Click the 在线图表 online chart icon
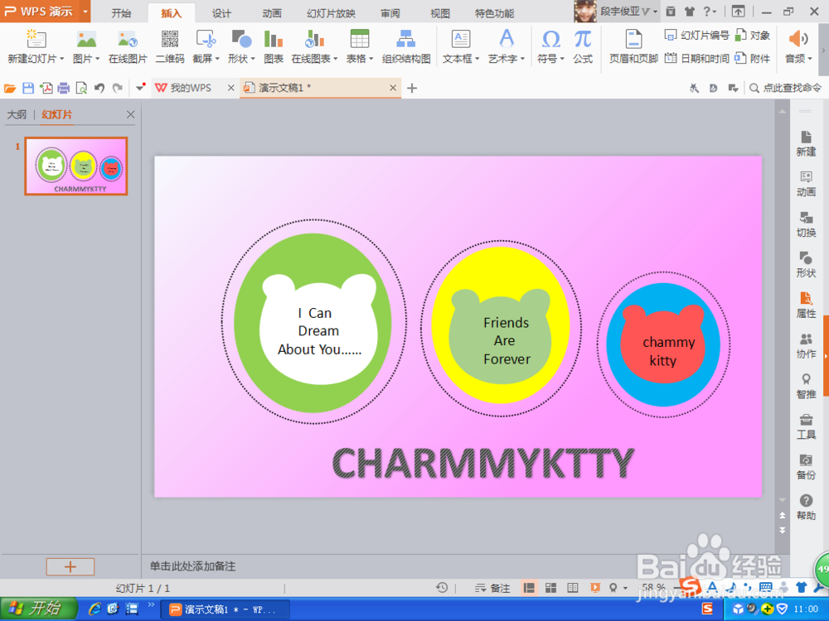Viewport: 829px width, 621px height. coord(314,39)
